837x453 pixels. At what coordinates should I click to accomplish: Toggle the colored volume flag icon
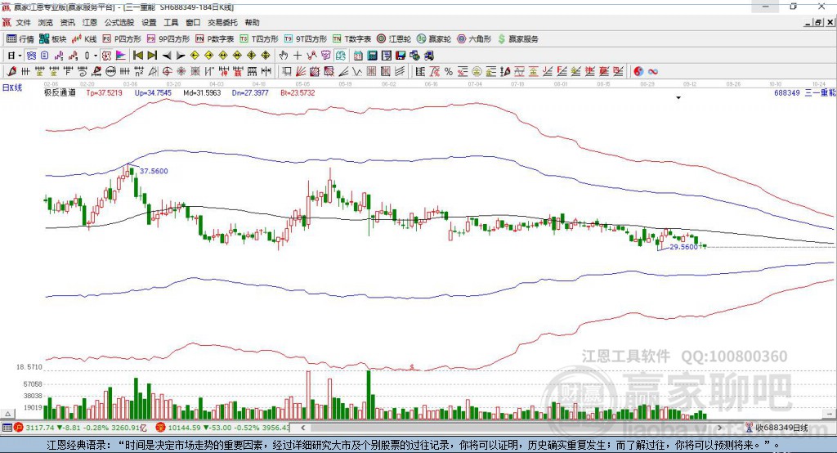(x=121, y=56)
